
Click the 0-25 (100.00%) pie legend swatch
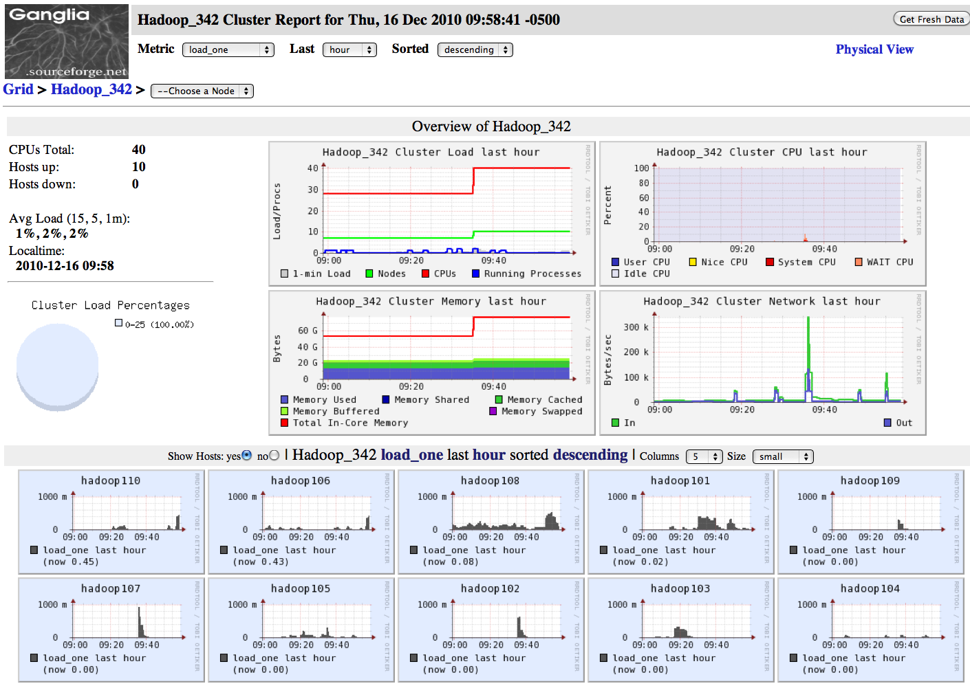(x=118, y=323)
